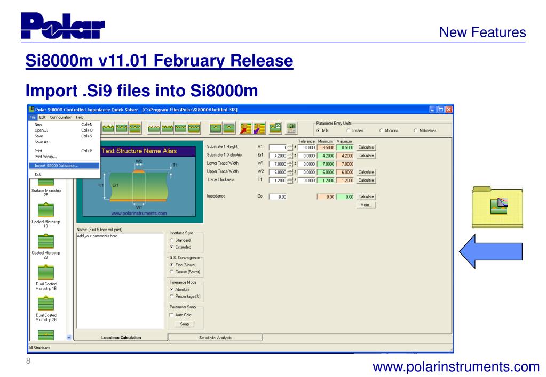Click the More... button
The width and height of the screenshot is (546, 377).
pos(366,205)
